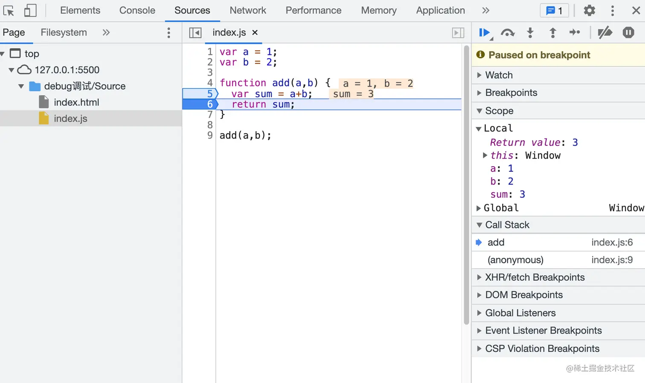Screen dimensions: 645x383
Task: Expand the this: Window object
Action: [485, 156]
